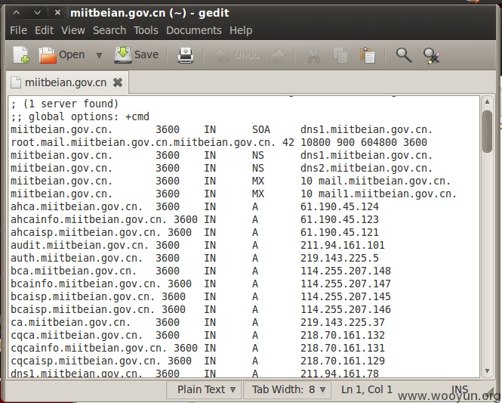Image resolution: width=502 pixels, height=403 pixels.
Task: Click the INS status indicator
Action: [x=460, y=389]
